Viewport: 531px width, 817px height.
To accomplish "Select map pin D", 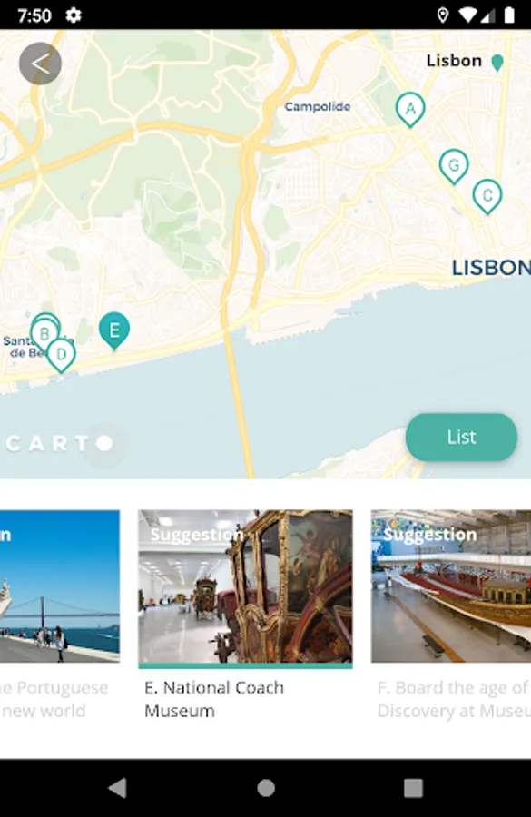I will click(61, 356).
